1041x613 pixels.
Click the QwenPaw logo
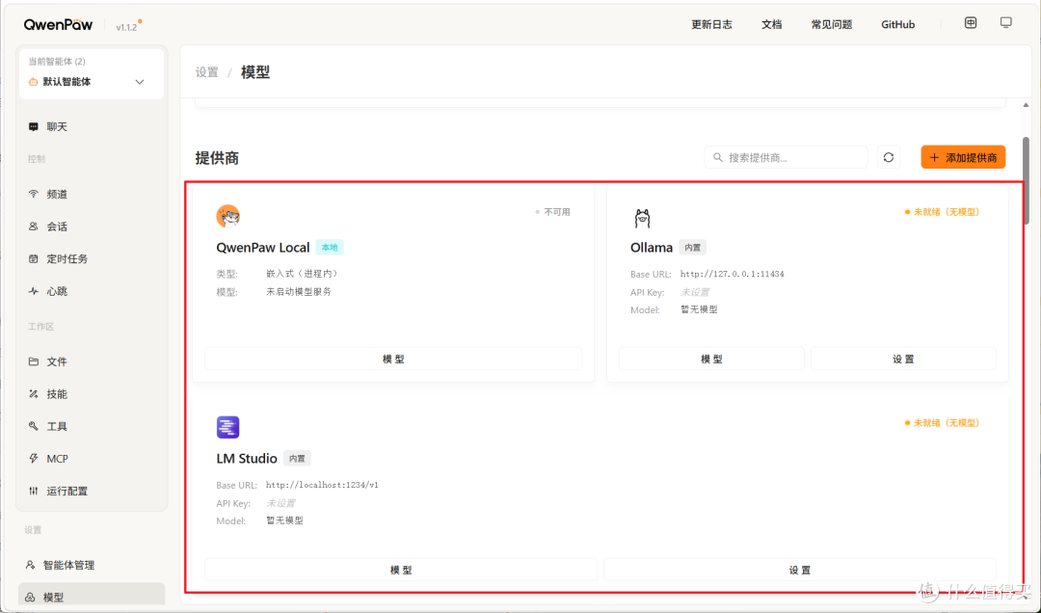coord(59,25)
